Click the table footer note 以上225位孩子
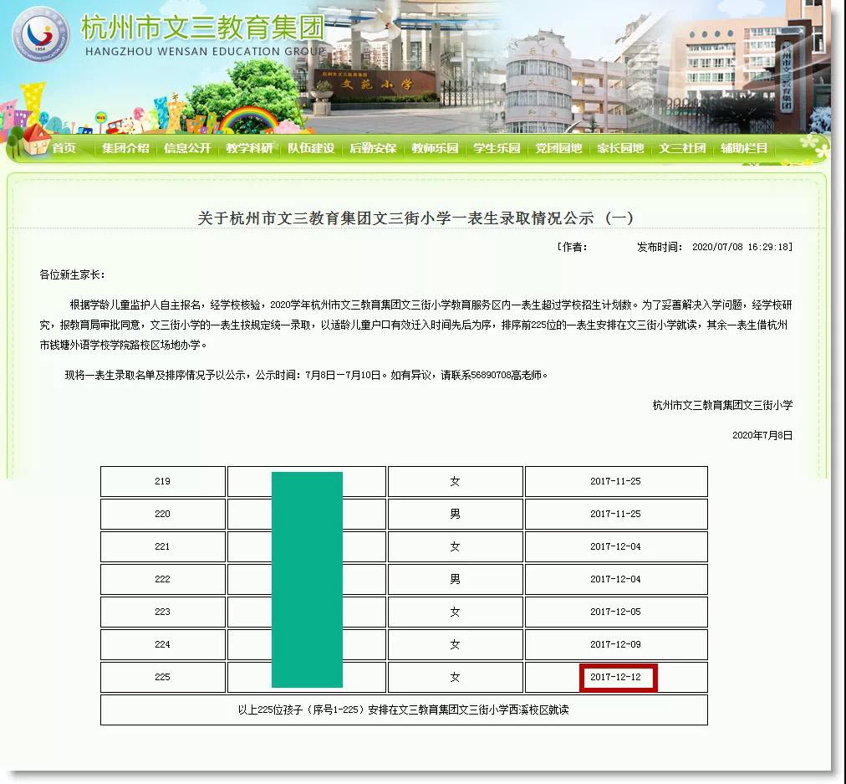 [404, 710]
